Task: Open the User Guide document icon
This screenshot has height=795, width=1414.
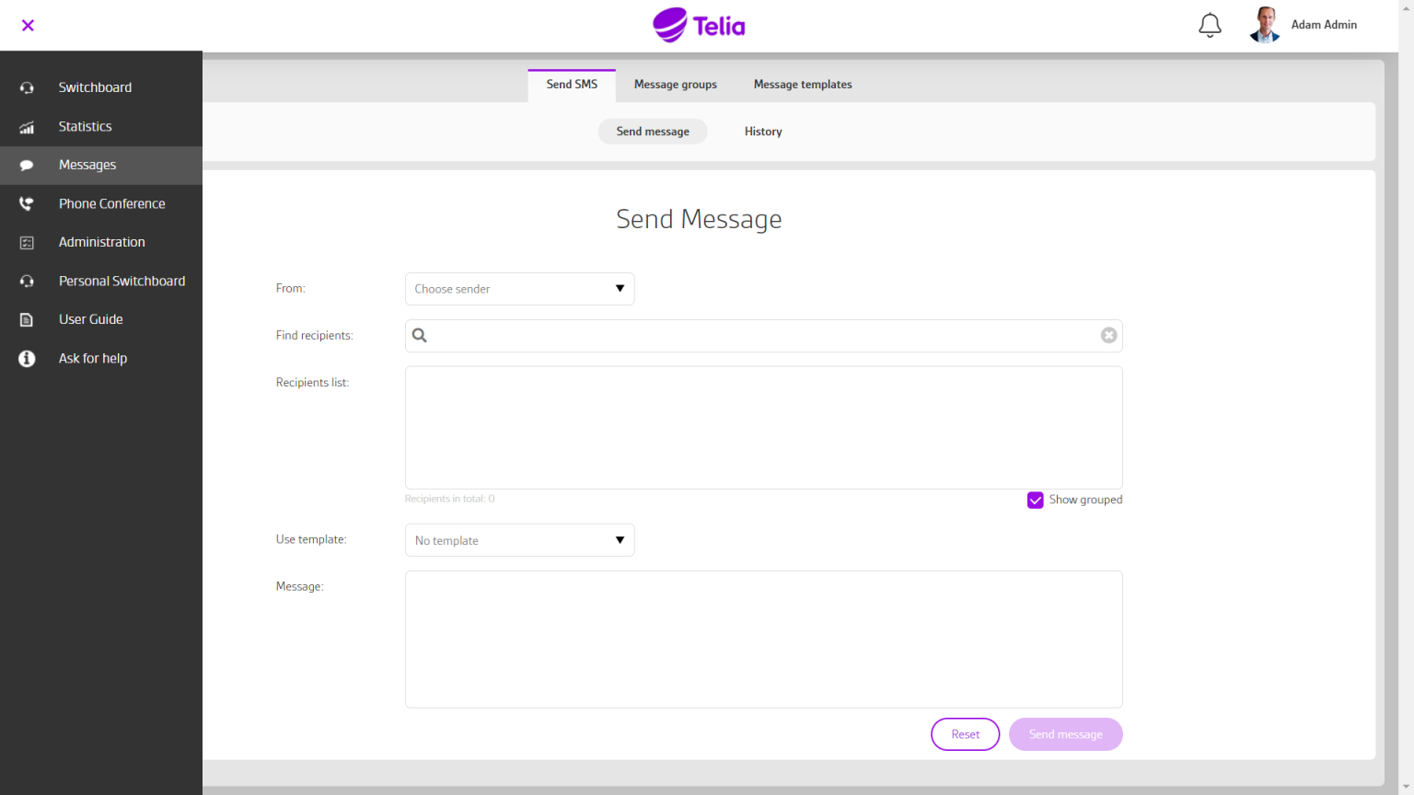Action: pos(27,319)
